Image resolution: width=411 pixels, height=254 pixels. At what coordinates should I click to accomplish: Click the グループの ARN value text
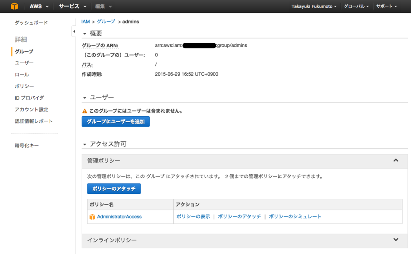201,46
